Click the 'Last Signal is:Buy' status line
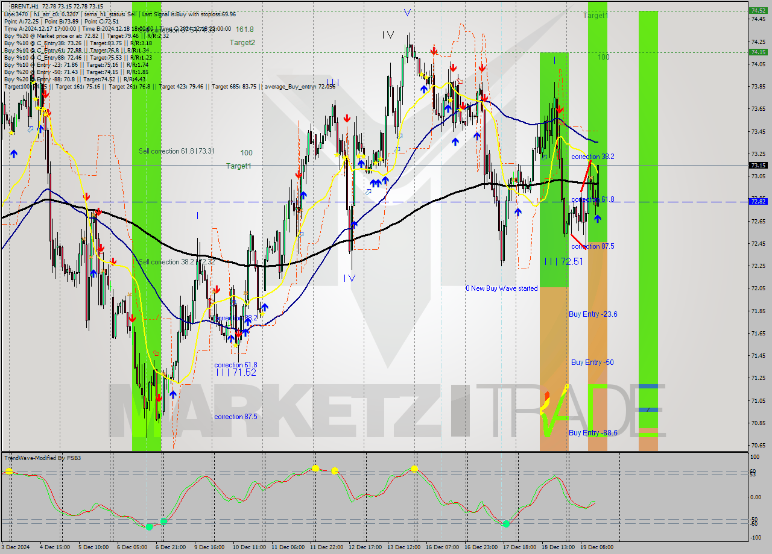 tap(190, 14)
